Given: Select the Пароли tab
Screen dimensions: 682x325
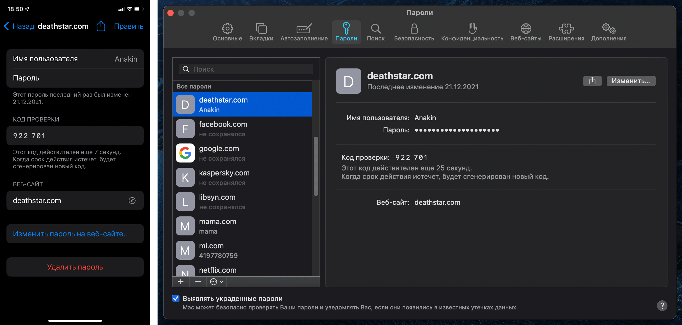Looking at the screenshot, I should tap(346, 32).
